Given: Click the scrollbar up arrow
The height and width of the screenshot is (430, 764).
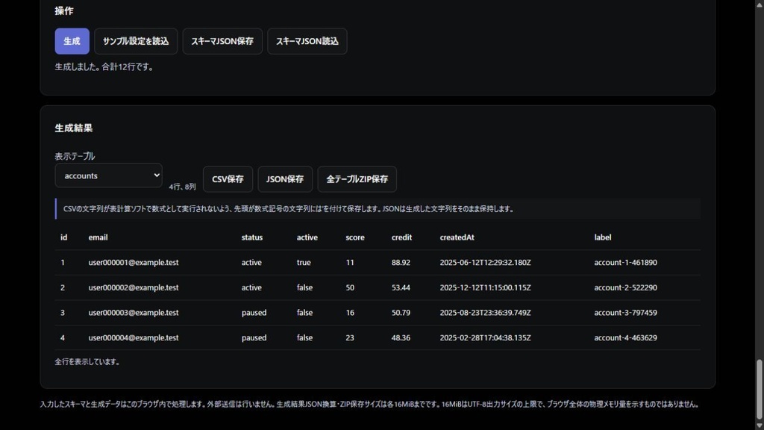Looking at the screenshot, I should coord(759,4).
